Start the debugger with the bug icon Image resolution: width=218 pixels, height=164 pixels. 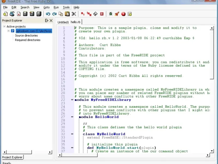[x=110, y=14]
